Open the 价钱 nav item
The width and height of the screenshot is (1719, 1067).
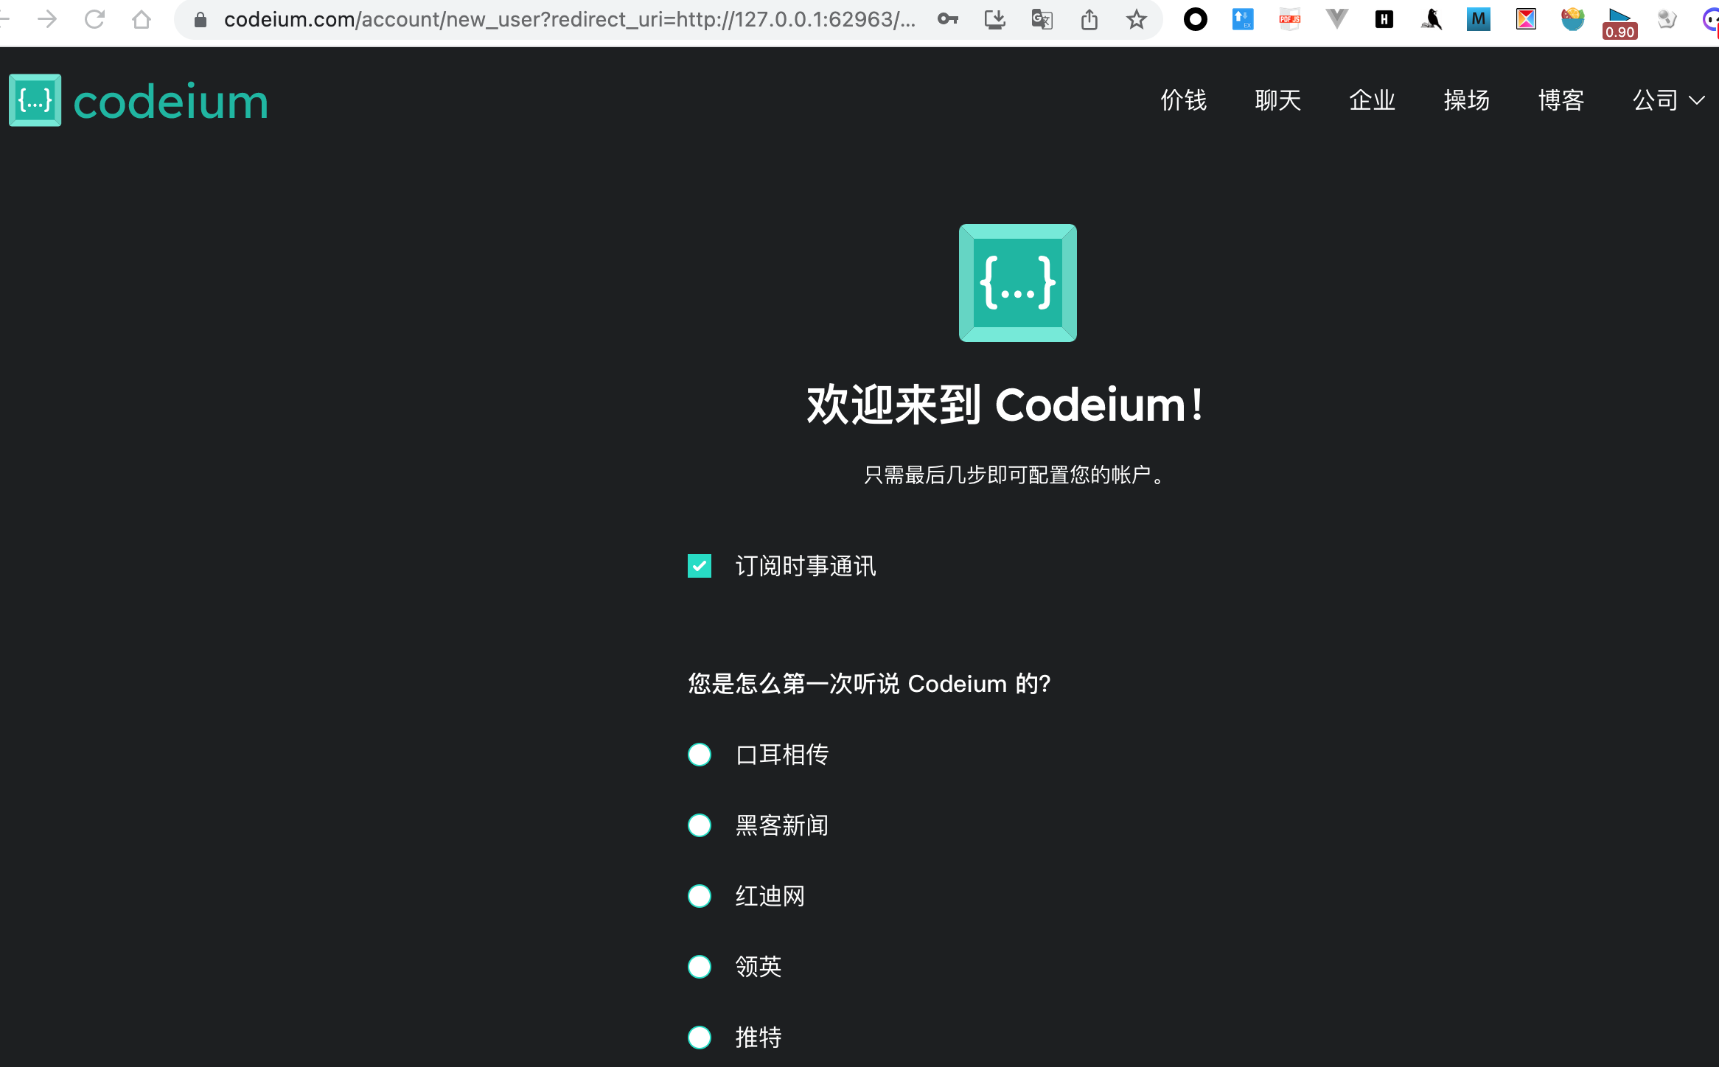[1184, 100]
